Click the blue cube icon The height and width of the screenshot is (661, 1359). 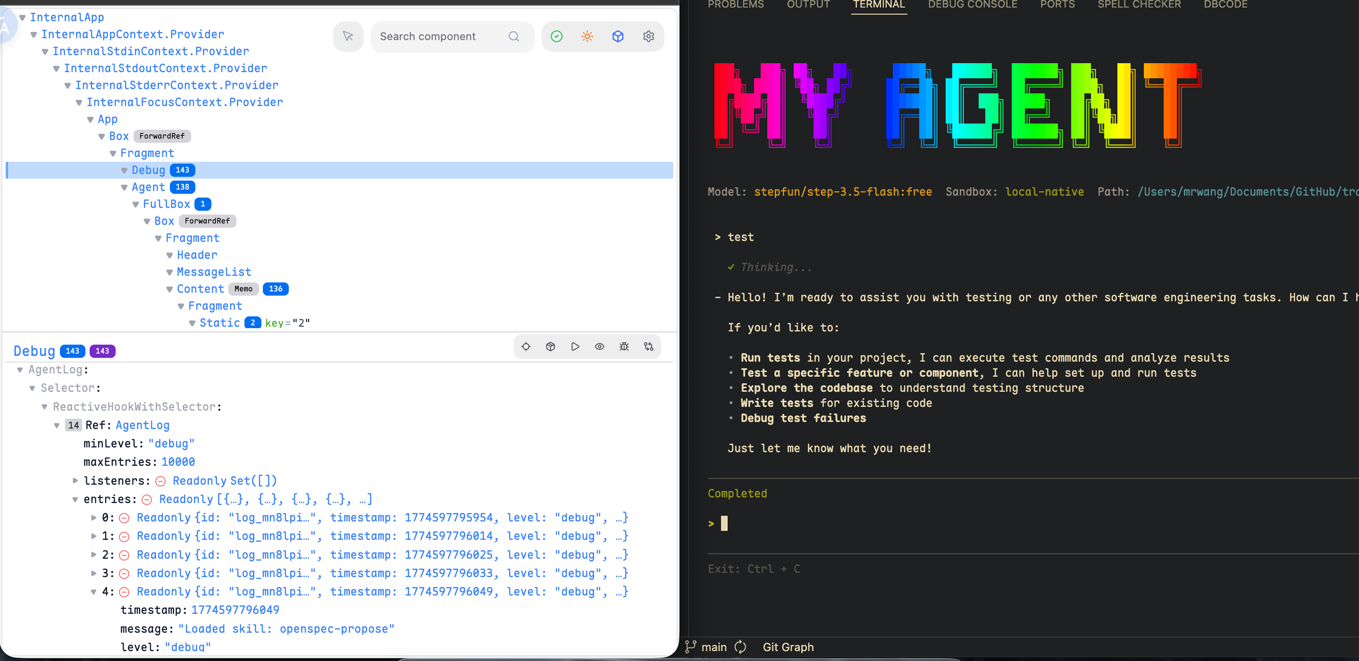618,36
